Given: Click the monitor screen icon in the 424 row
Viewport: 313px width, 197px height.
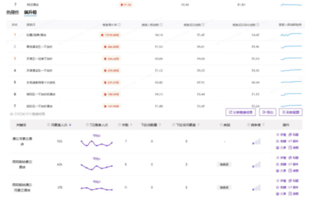Looking at the screenshot, I should tap(277, 171).
